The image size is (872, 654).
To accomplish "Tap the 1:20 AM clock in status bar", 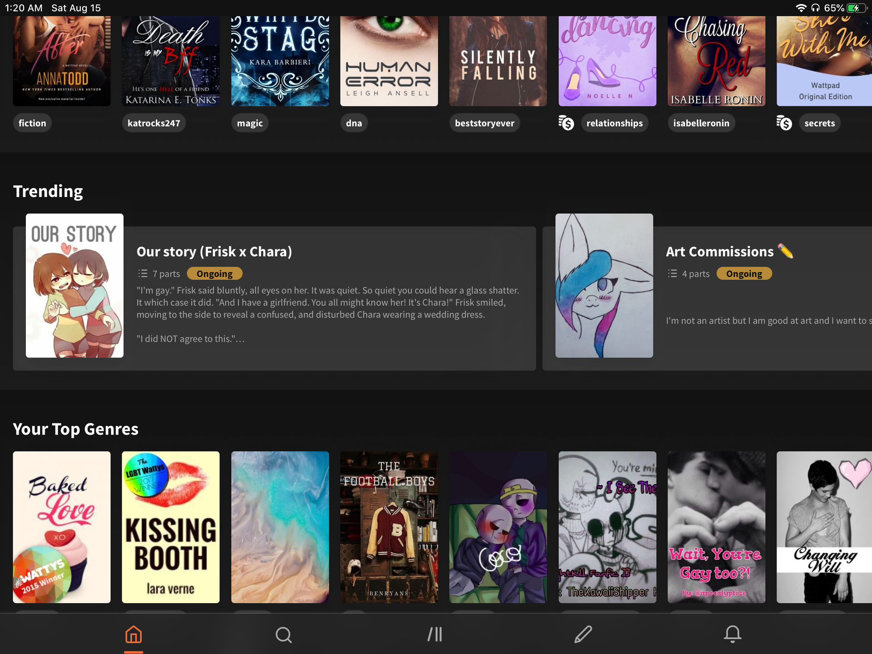I will tap(24, 8).
